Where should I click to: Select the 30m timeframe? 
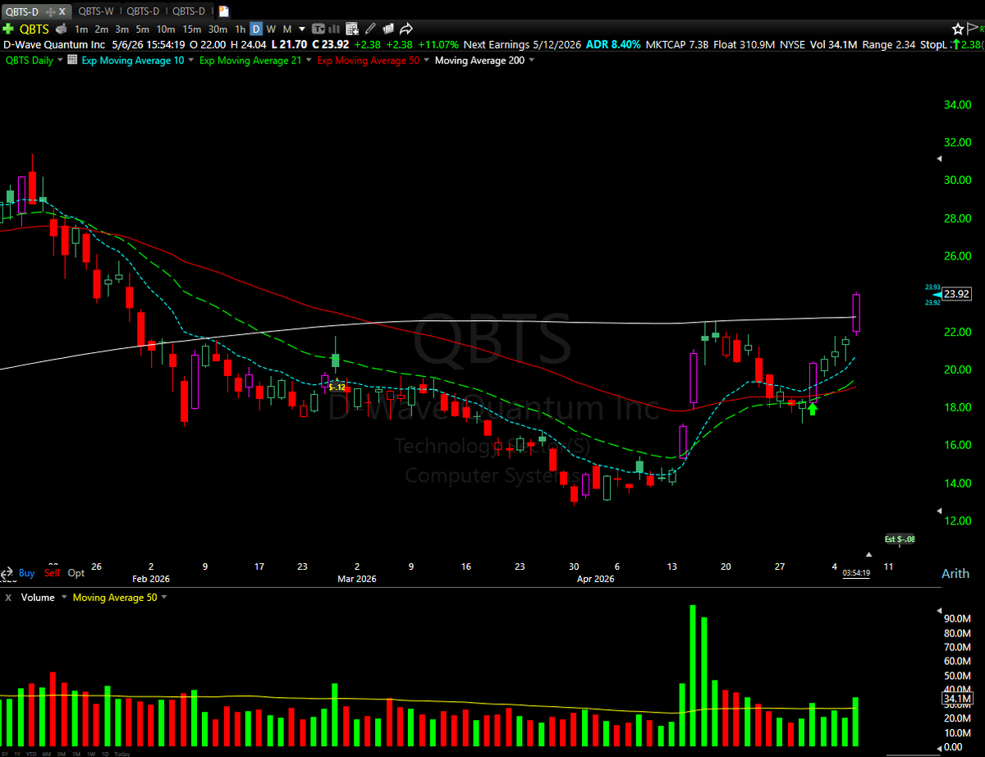point(218,30)
